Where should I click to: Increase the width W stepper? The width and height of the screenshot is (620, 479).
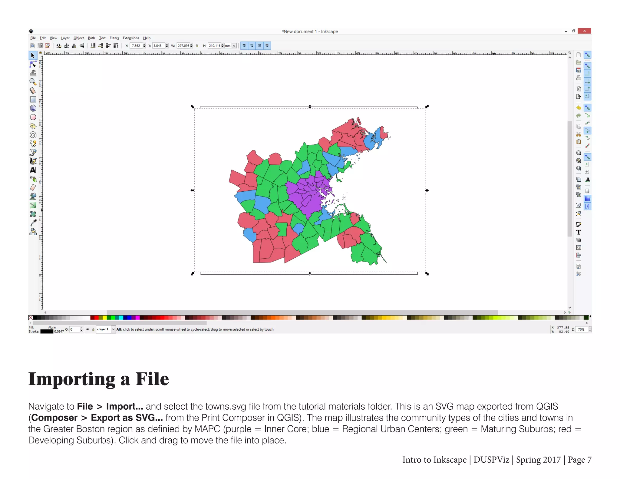pyautogui.click(x=191, y=45)
